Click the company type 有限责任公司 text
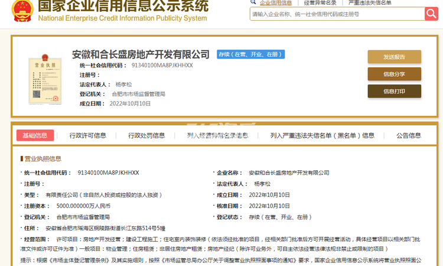This screenshot has height=266, width=443. coord(104,195)
